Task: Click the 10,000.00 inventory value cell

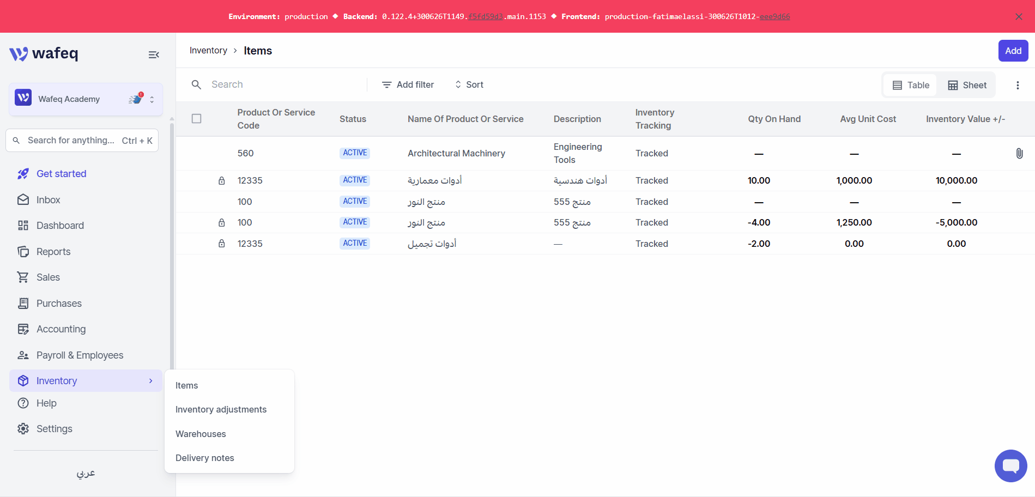Action: [x=957, y=181]
